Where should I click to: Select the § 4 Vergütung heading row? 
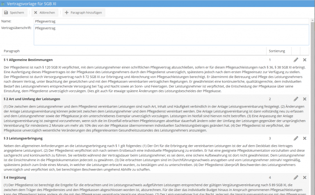pyautogui.click(x=15, y=177)
